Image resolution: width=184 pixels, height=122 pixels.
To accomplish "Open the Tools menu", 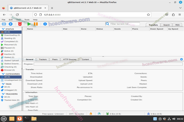I will point(27,20).
